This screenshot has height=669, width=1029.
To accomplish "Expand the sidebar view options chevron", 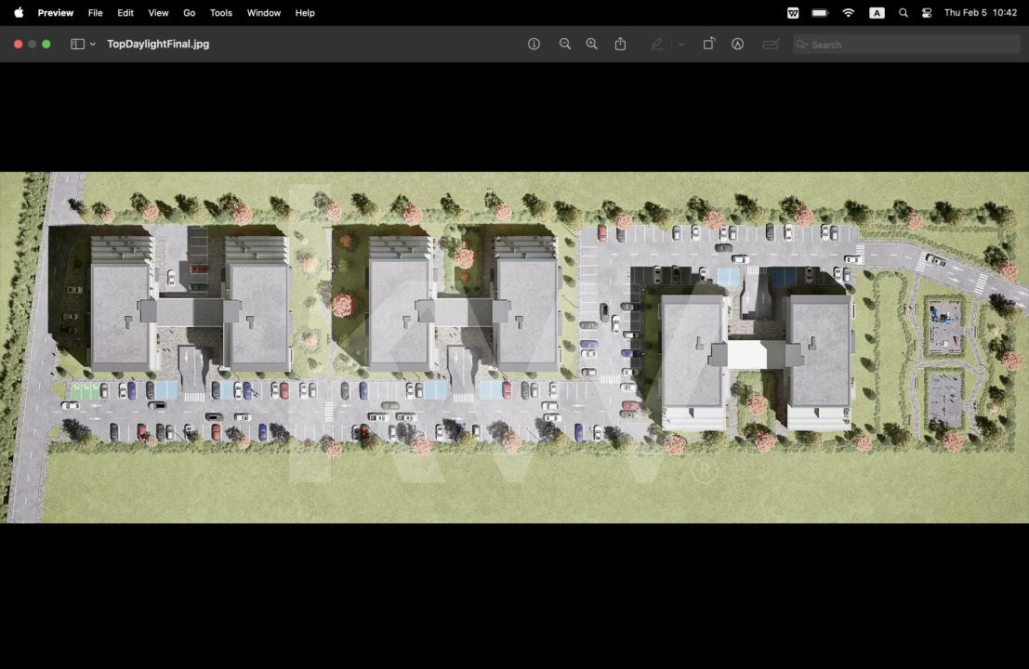I will pyautogui.click(x=93, y=44).
